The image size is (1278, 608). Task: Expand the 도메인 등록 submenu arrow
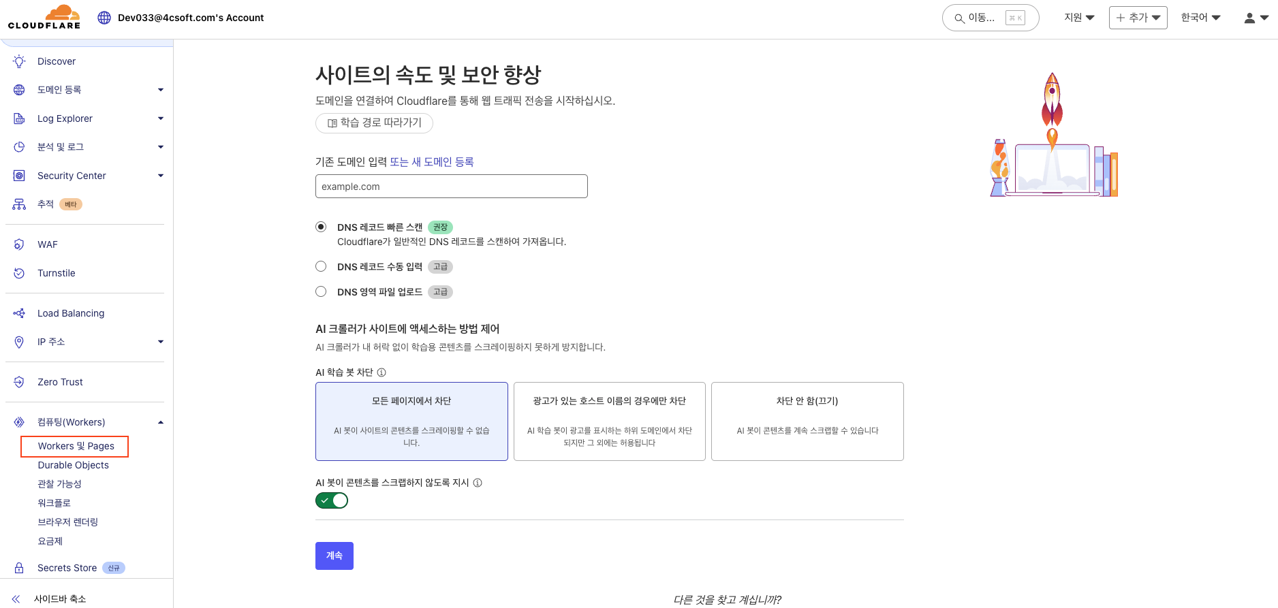[161, 90]
